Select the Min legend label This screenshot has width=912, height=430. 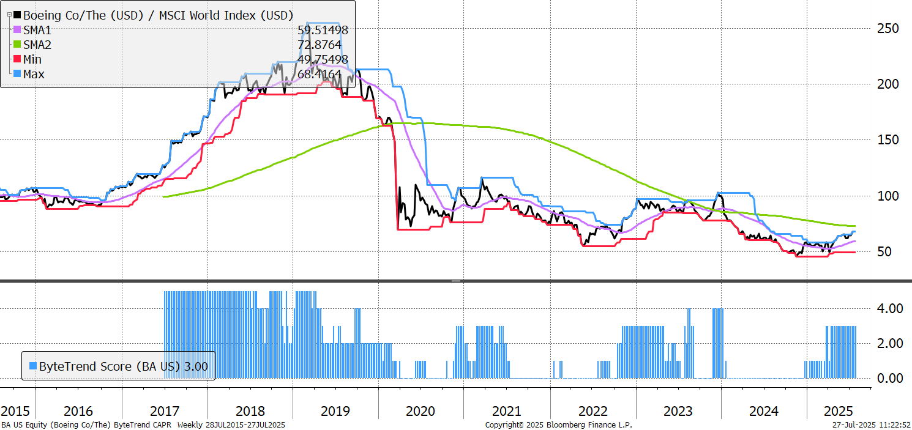pos(33,59)
